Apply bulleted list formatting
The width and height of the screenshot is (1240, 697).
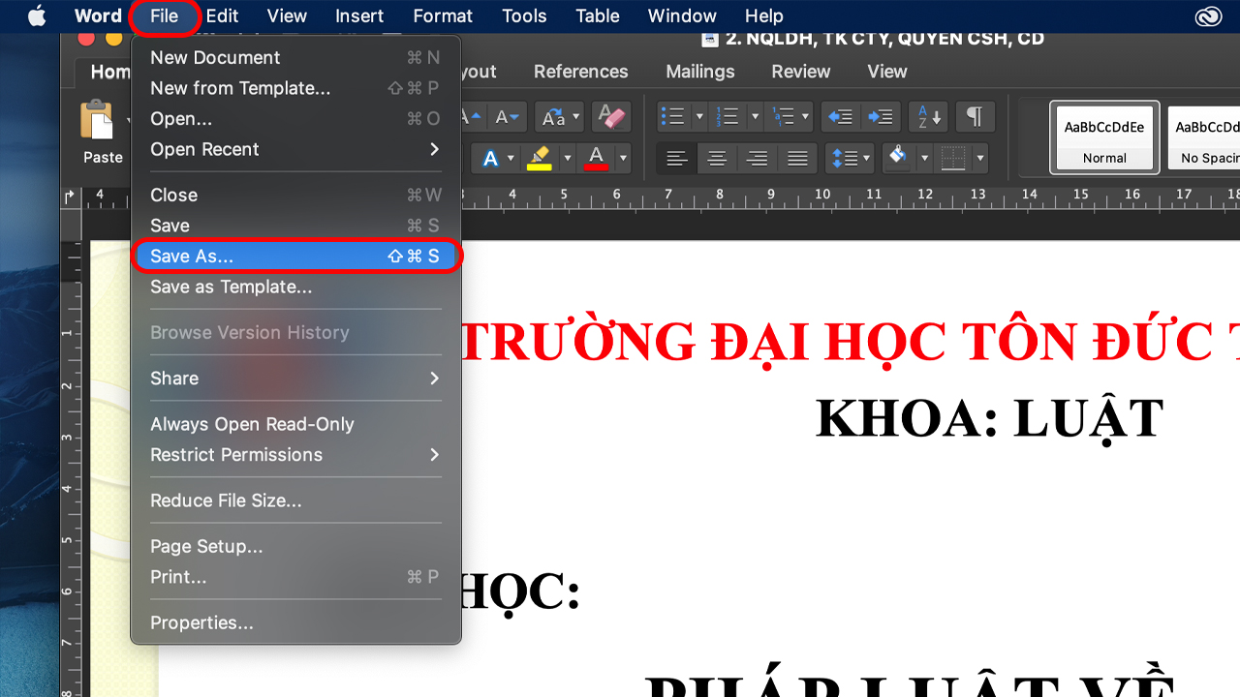pos(671,117)
